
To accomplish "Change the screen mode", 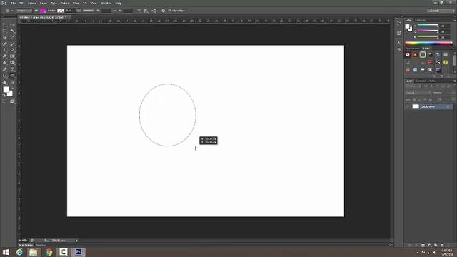I will [x=12, y=101].
